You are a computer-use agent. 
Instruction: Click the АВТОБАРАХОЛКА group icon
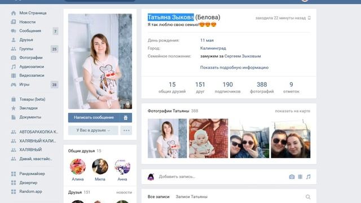(14, 132)
